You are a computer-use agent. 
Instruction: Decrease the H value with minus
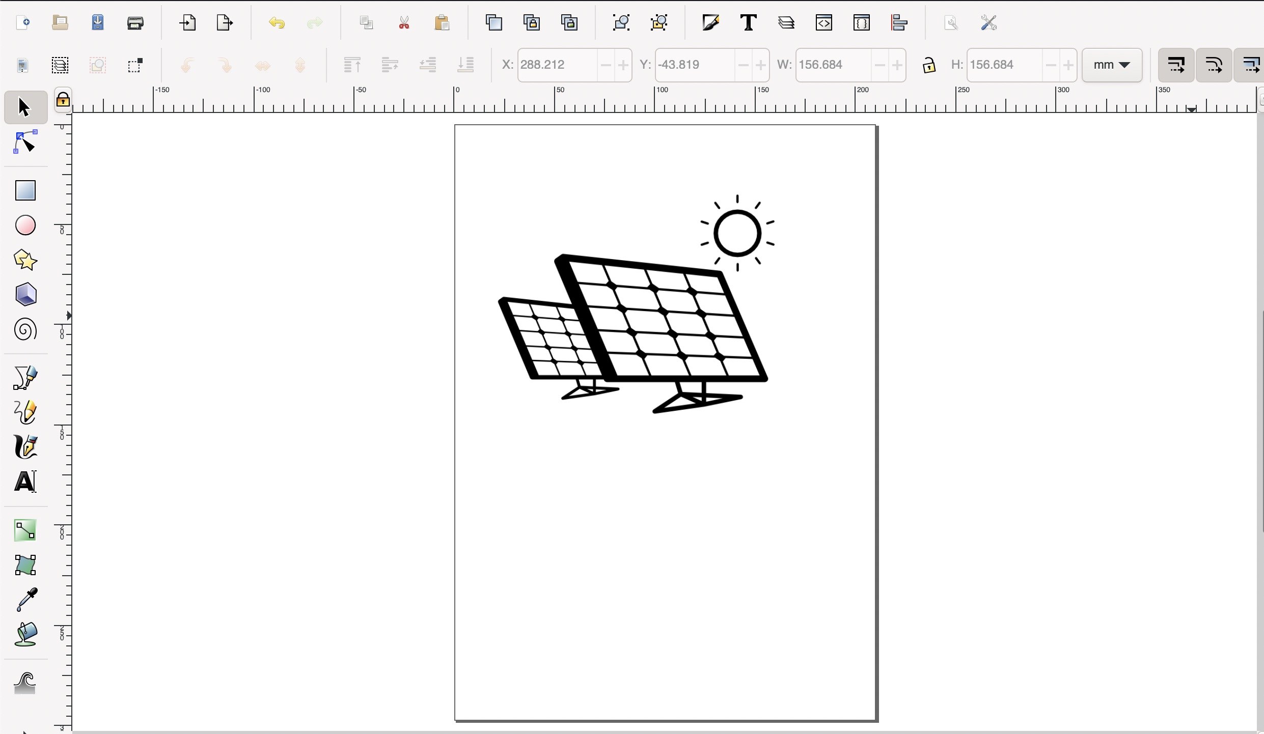(x=1051, y=65)
